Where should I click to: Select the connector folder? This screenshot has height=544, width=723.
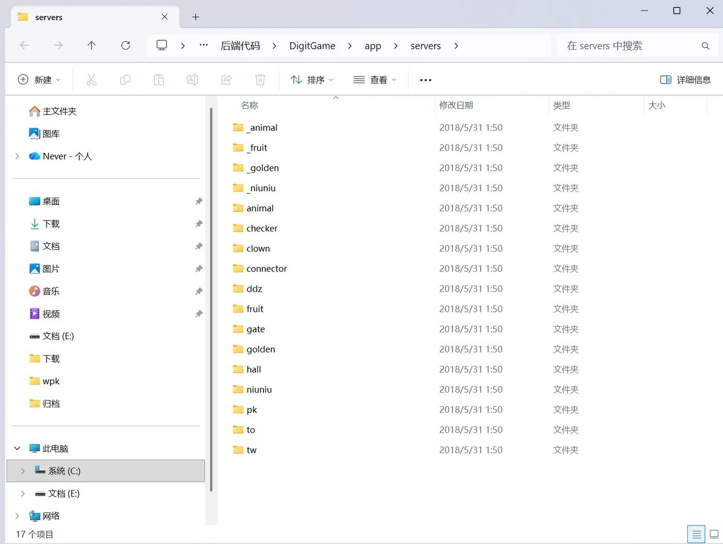click(x=266, y=268)
